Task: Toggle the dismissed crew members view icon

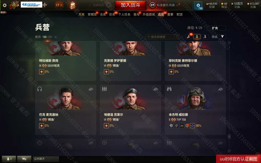Action: 205,37
